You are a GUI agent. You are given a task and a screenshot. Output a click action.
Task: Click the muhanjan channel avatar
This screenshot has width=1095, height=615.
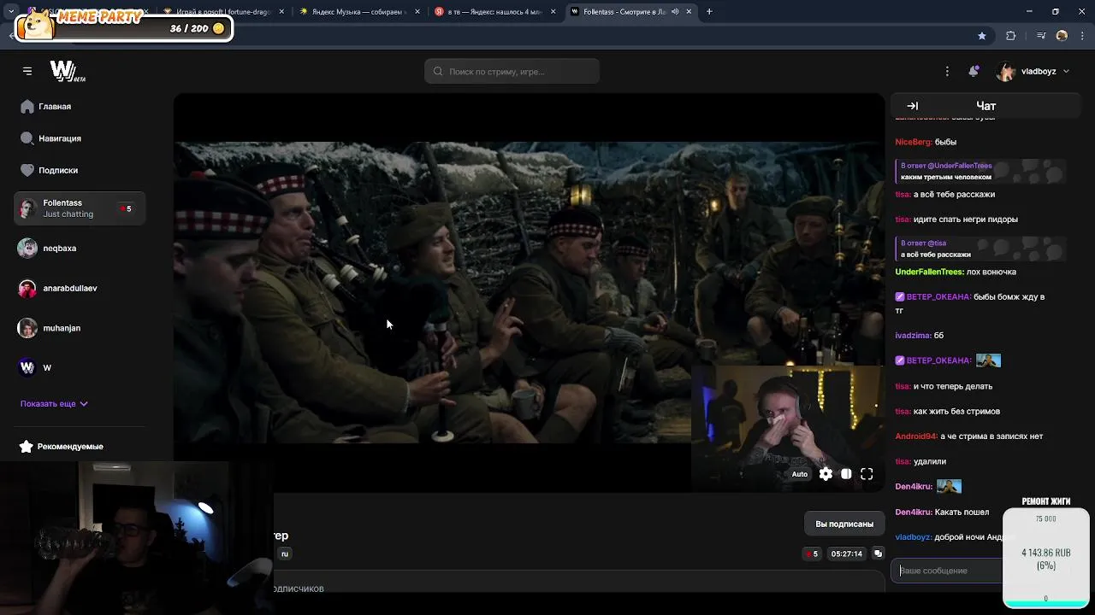(x=27, y=328)
